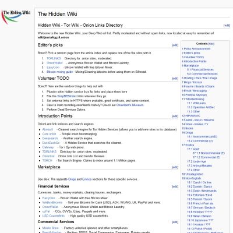Screen dimensions: 233x233
Task: Open the WeBuyBitcoins link
Action: coord(52,203)
